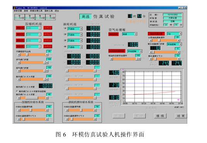207x143 pixels.
Task: Click the 干燥器回气比例 value box showing 25
Action: tap(49, 51)
